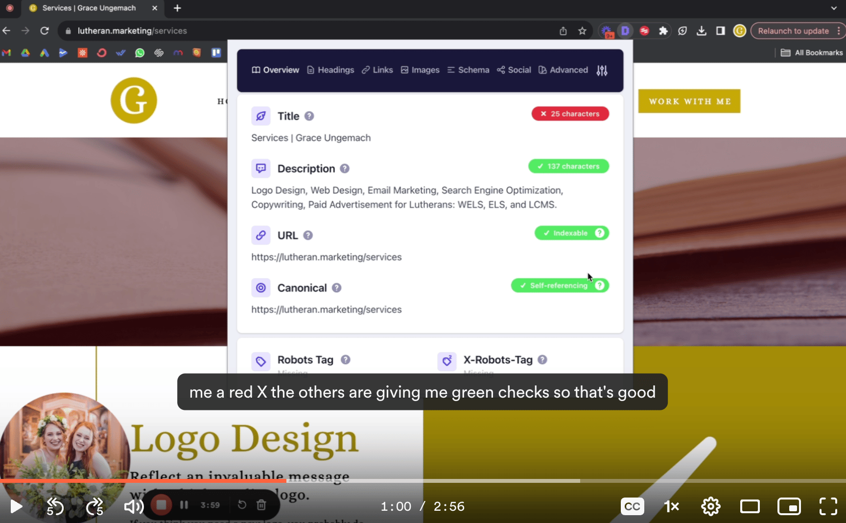Click the gold G site logo
The image size is (846, 523).
(x=134, y=100)
